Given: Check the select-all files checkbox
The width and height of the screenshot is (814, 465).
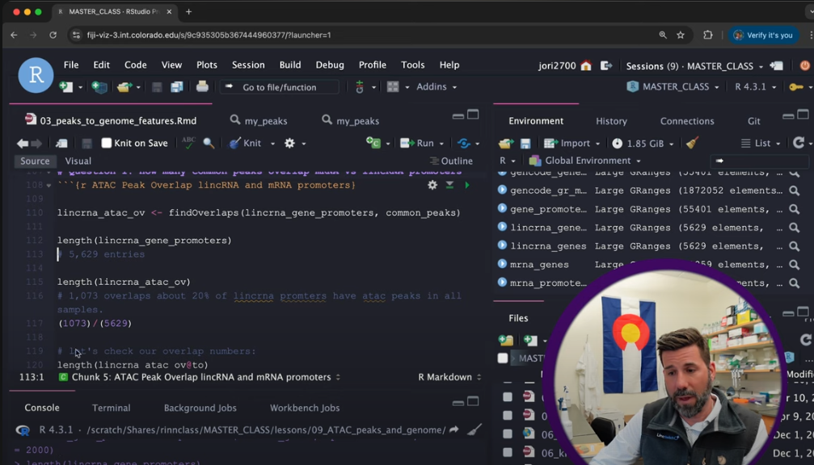Looking at the screenshot, I should (503, 358).
